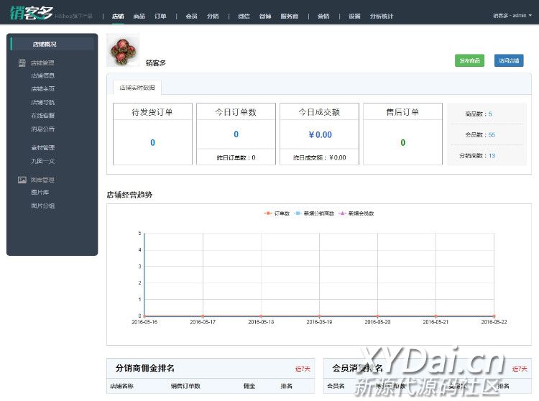Open the 分析统计 top menu
The width and height of the screenshot is (539, 401).
pos(382,16)
